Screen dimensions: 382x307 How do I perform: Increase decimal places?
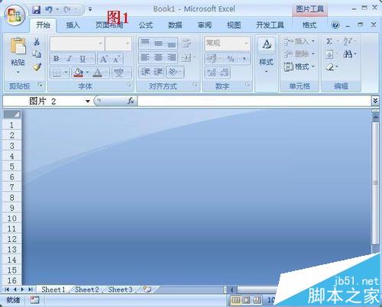[x=212, y=73]
